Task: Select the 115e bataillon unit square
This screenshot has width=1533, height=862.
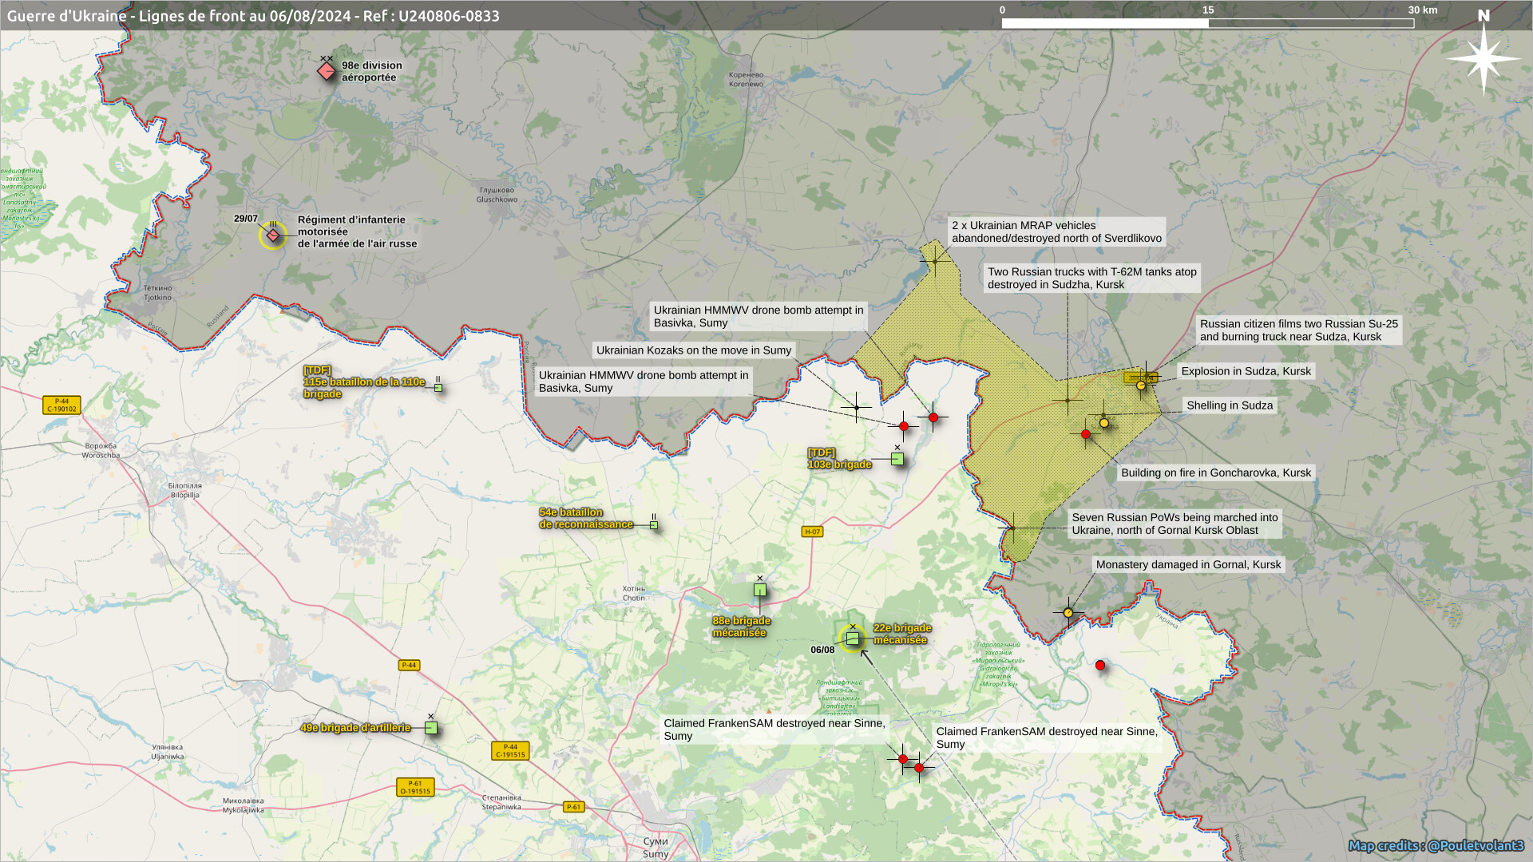Action: click(x=438, y=388)
